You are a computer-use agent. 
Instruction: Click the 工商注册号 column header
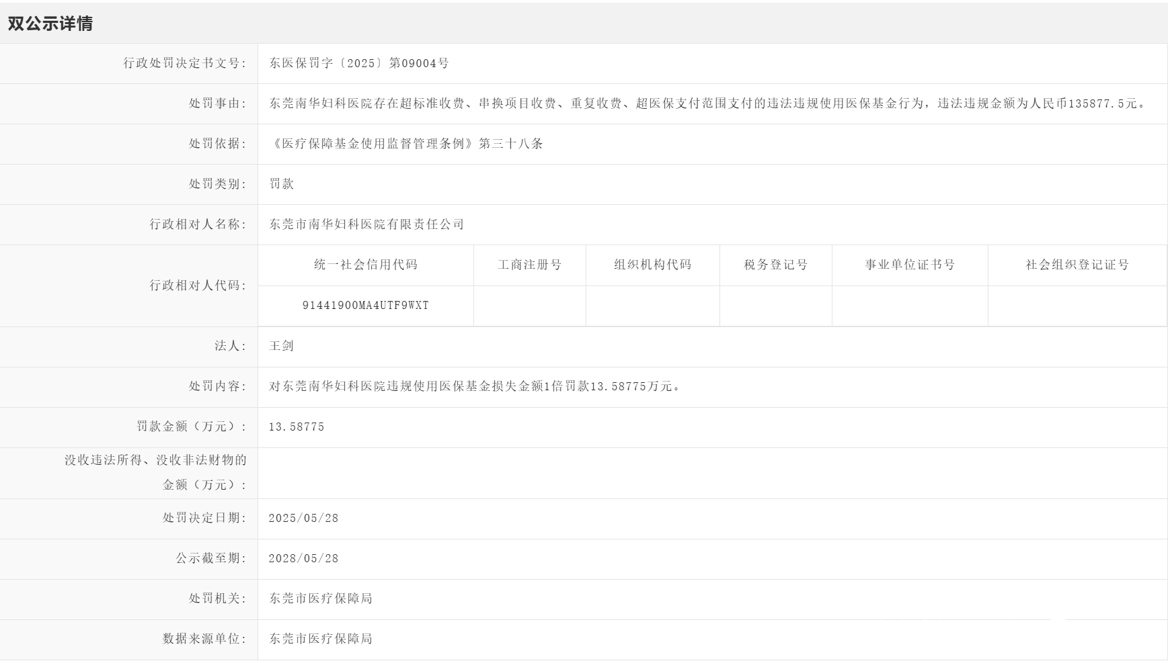click(x=529, y=265)
